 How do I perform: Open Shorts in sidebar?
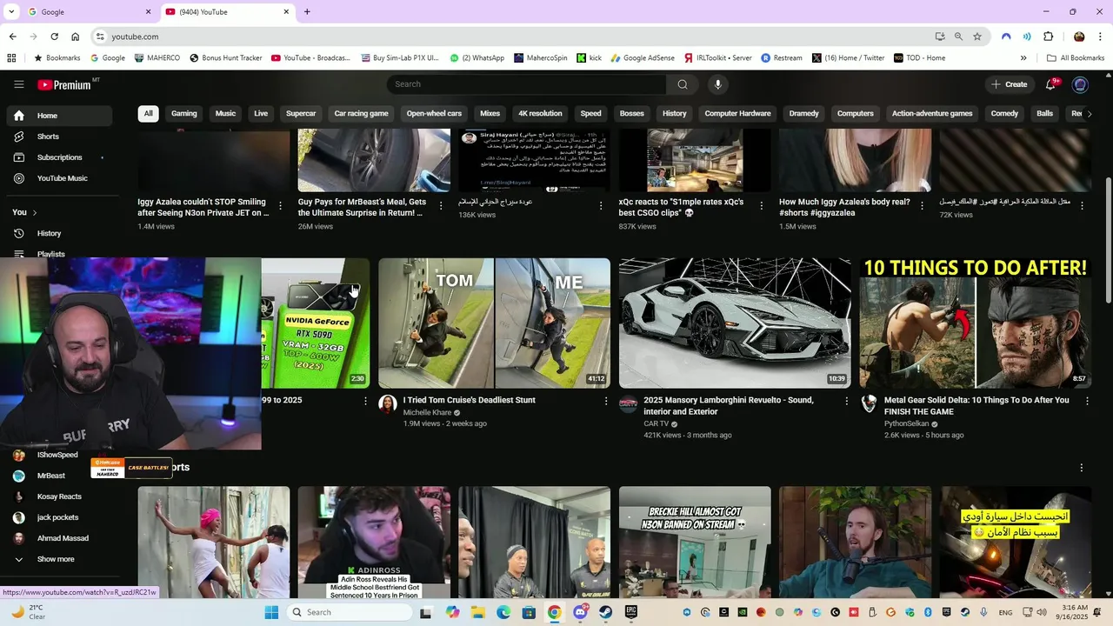pos(59,137)
